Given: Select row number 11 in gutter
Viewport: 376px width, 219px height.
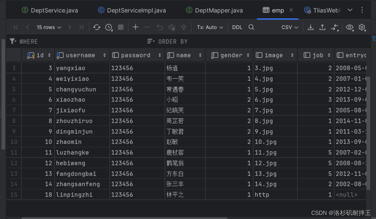Looking at the screenshot, I should point(14,152).
